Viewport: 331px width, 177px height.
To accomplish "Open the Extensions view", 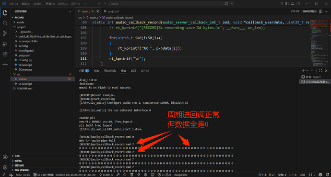I will click(5, 54).
